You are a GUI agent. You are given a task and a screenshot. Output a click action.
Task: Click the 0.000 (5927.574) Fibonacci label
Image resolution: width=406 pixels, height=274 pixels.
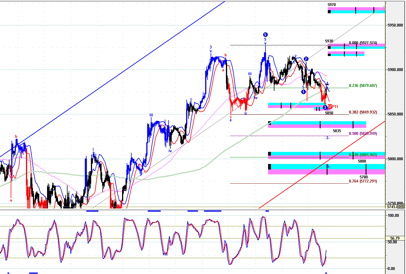point(363,43)
